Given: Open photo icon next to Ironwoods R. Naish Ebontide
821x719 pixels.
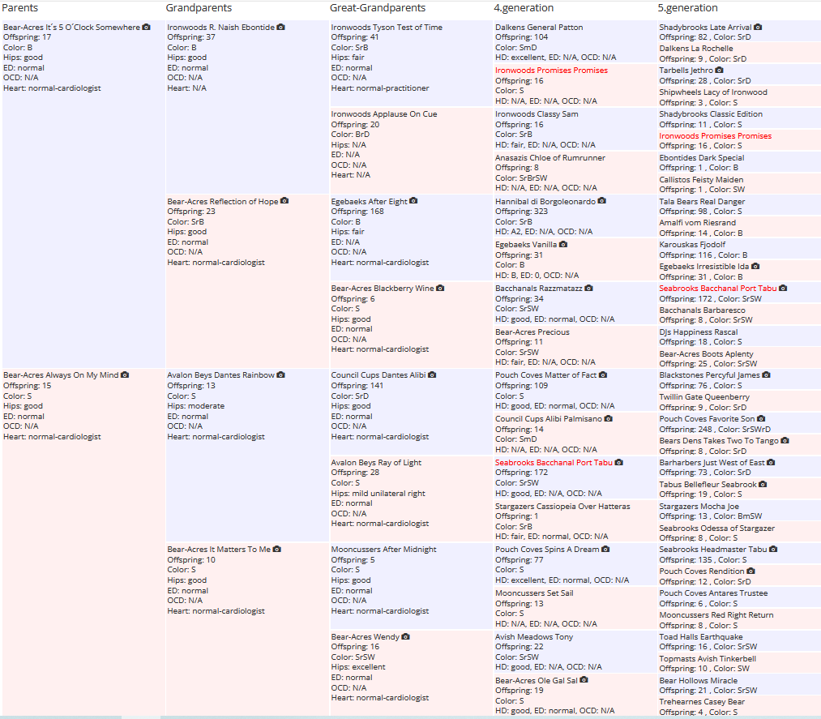Looking at the screenshot, I should 280,27.
